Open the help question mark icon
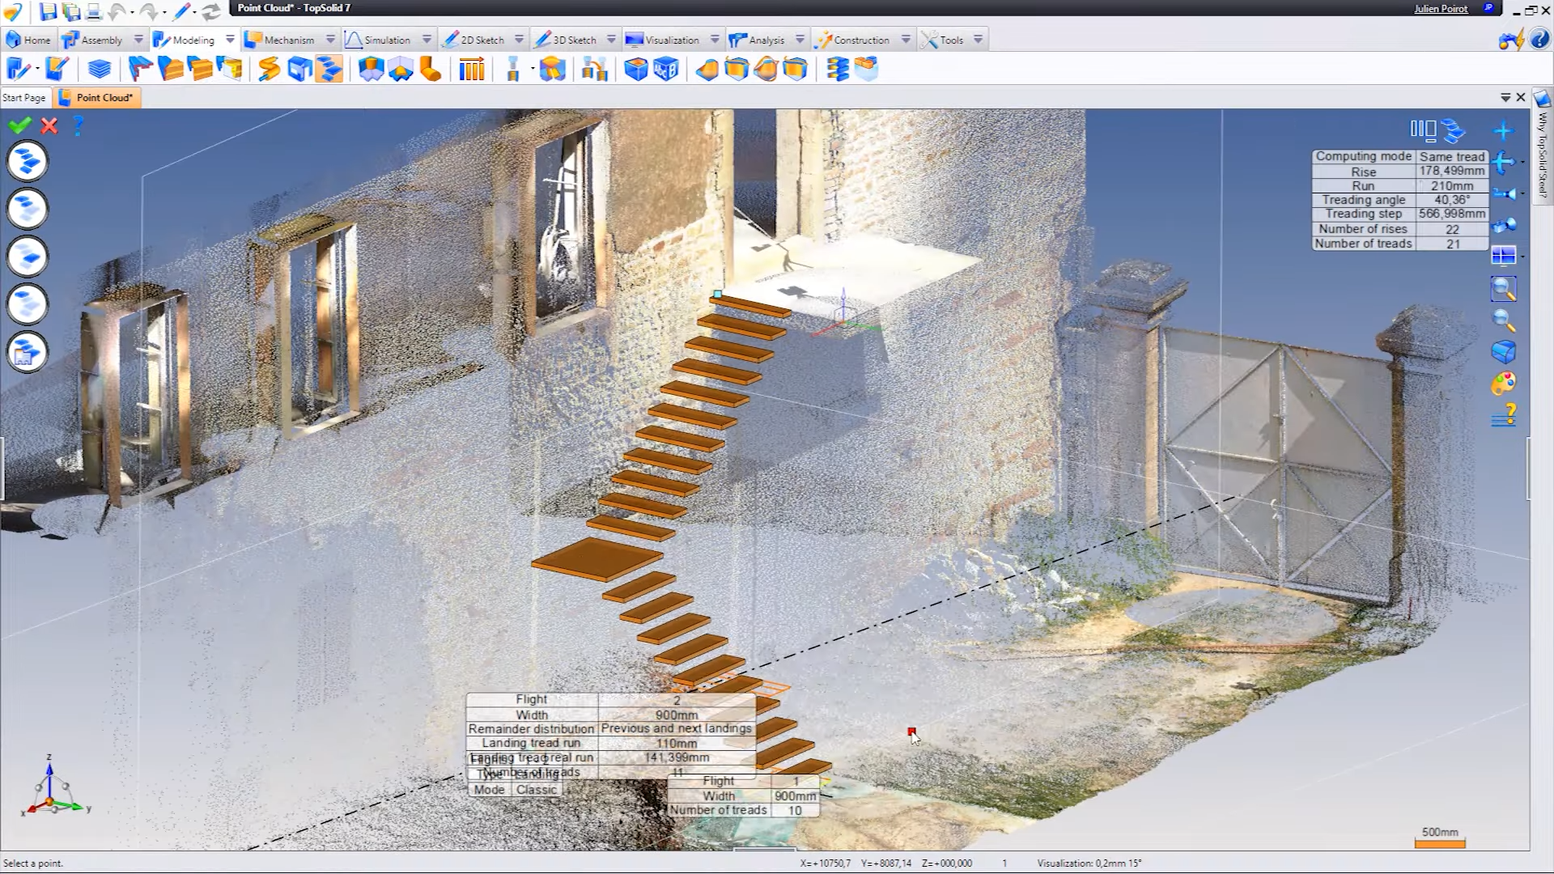The height and width of the screenshot is (874, 1554). pos(78,126)
